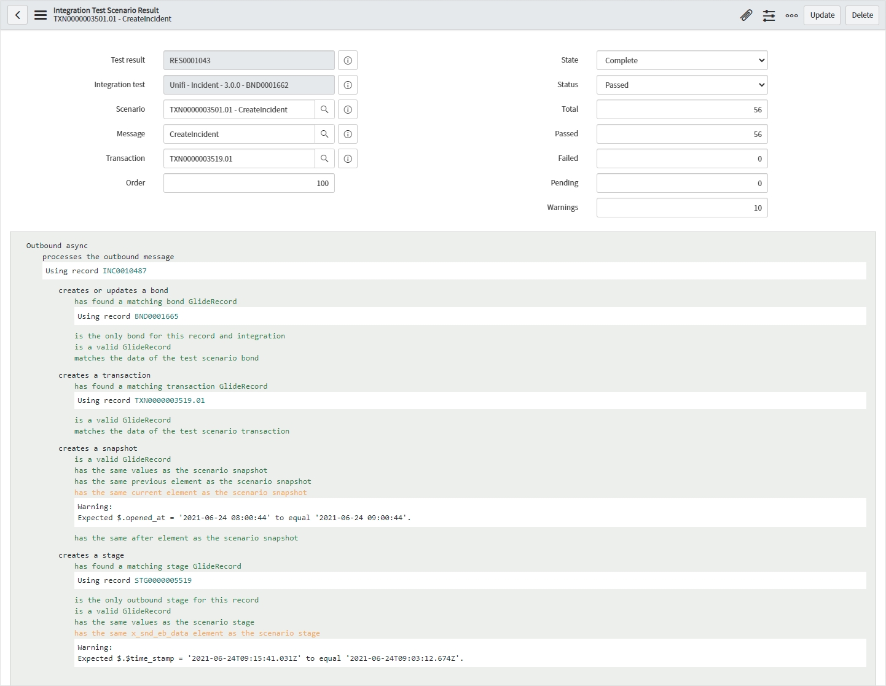886x686 pixels.
Task: Open the form context hamburger menu
Action: [41, 15]
